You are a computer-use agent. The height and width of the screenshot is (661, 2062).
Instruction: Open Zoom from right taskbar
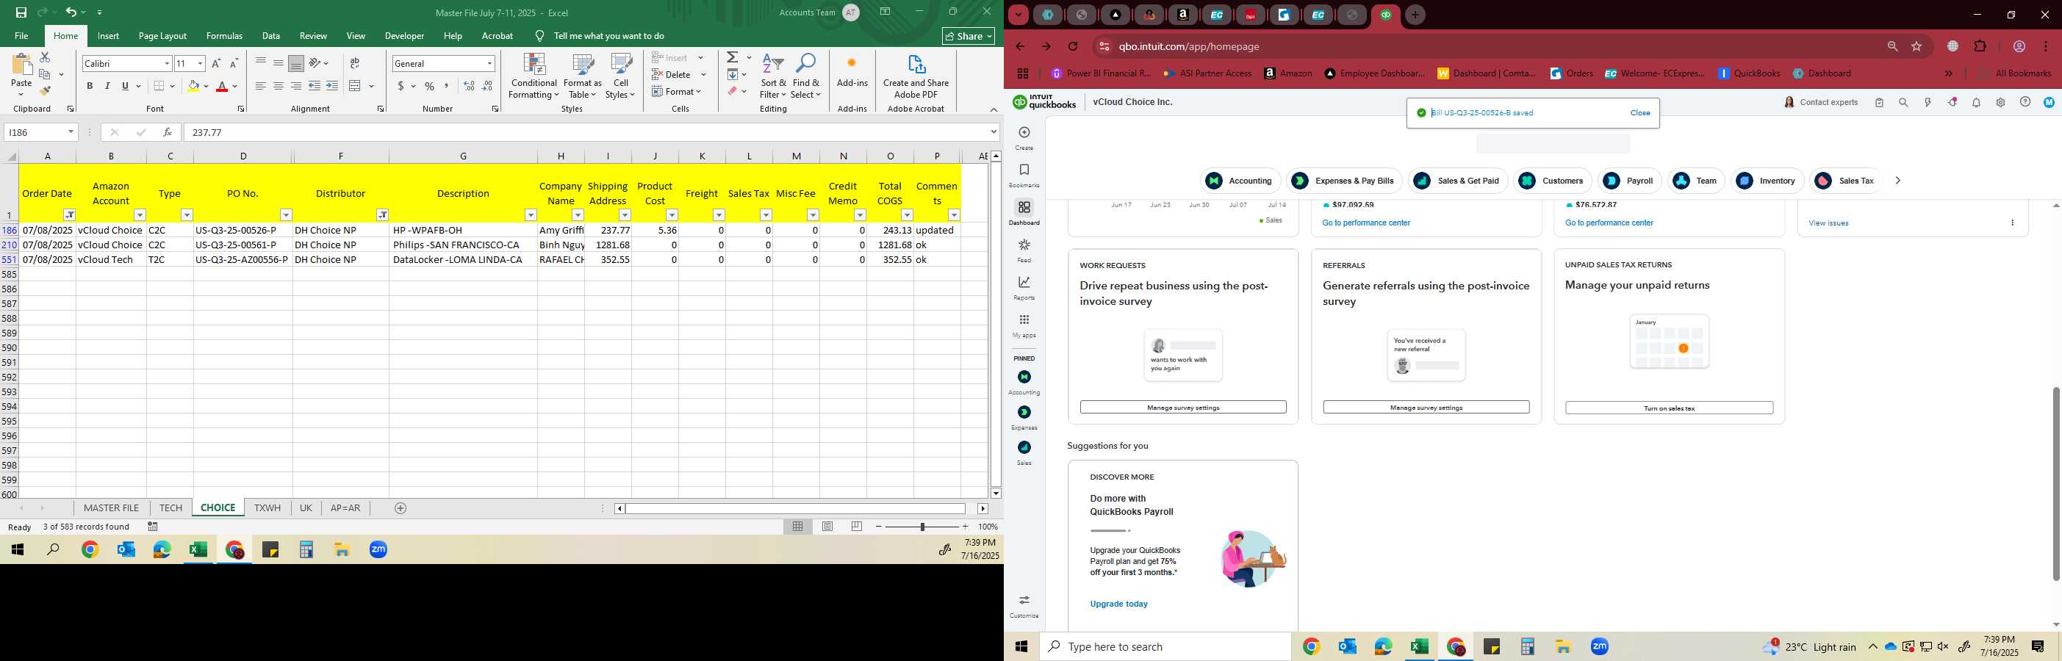(1599, 646)
